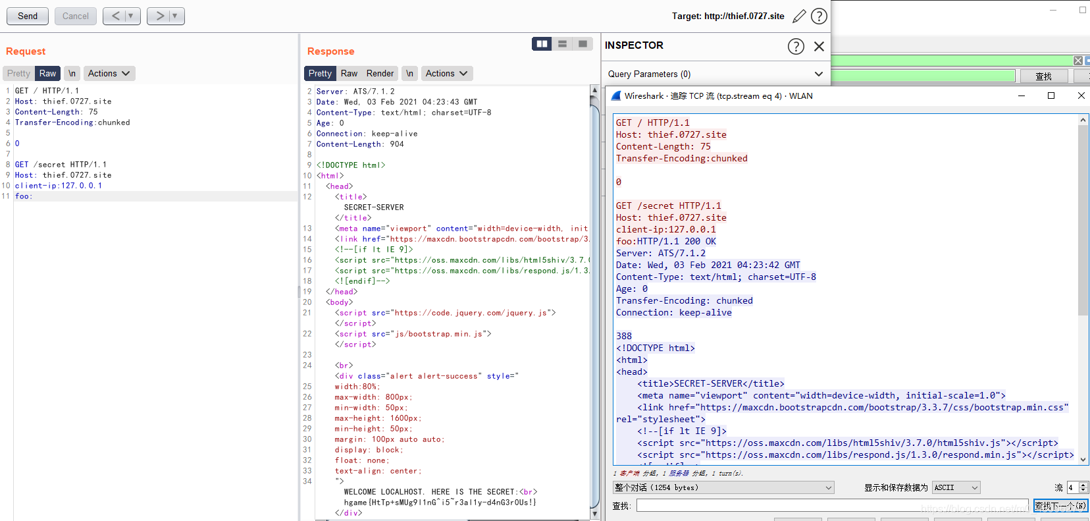Viewport: 1090px width, 521px height.
Task: Click the stream number field showing 4
Action: pyautogui.click(x=1073, y=487)
